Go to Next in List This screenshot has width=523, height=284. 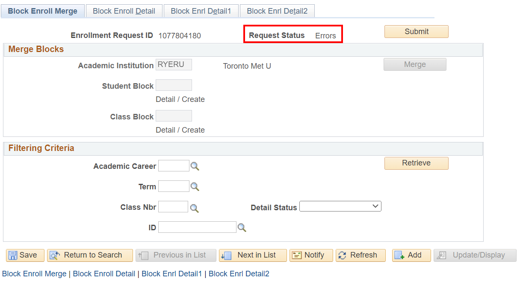click(253, 255)
